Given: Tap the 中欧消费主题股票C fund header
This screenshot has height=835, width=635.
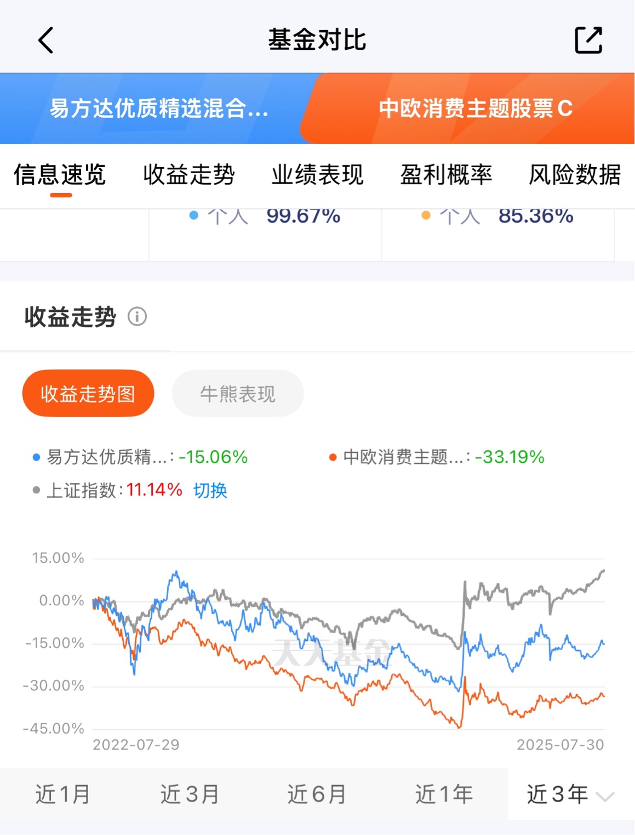Looking at the screenshot, I should (476, 109).
